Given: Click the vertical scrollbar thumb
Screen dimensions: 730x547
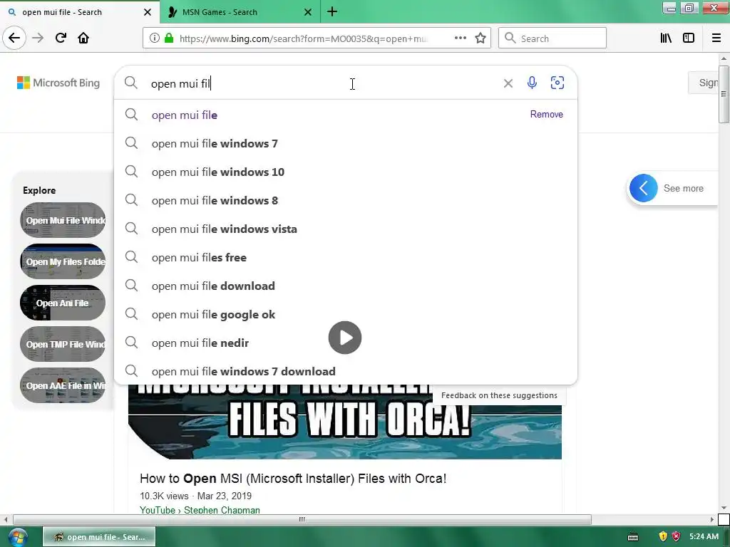Looking at the screenshot, I should [x=724, y=94].
